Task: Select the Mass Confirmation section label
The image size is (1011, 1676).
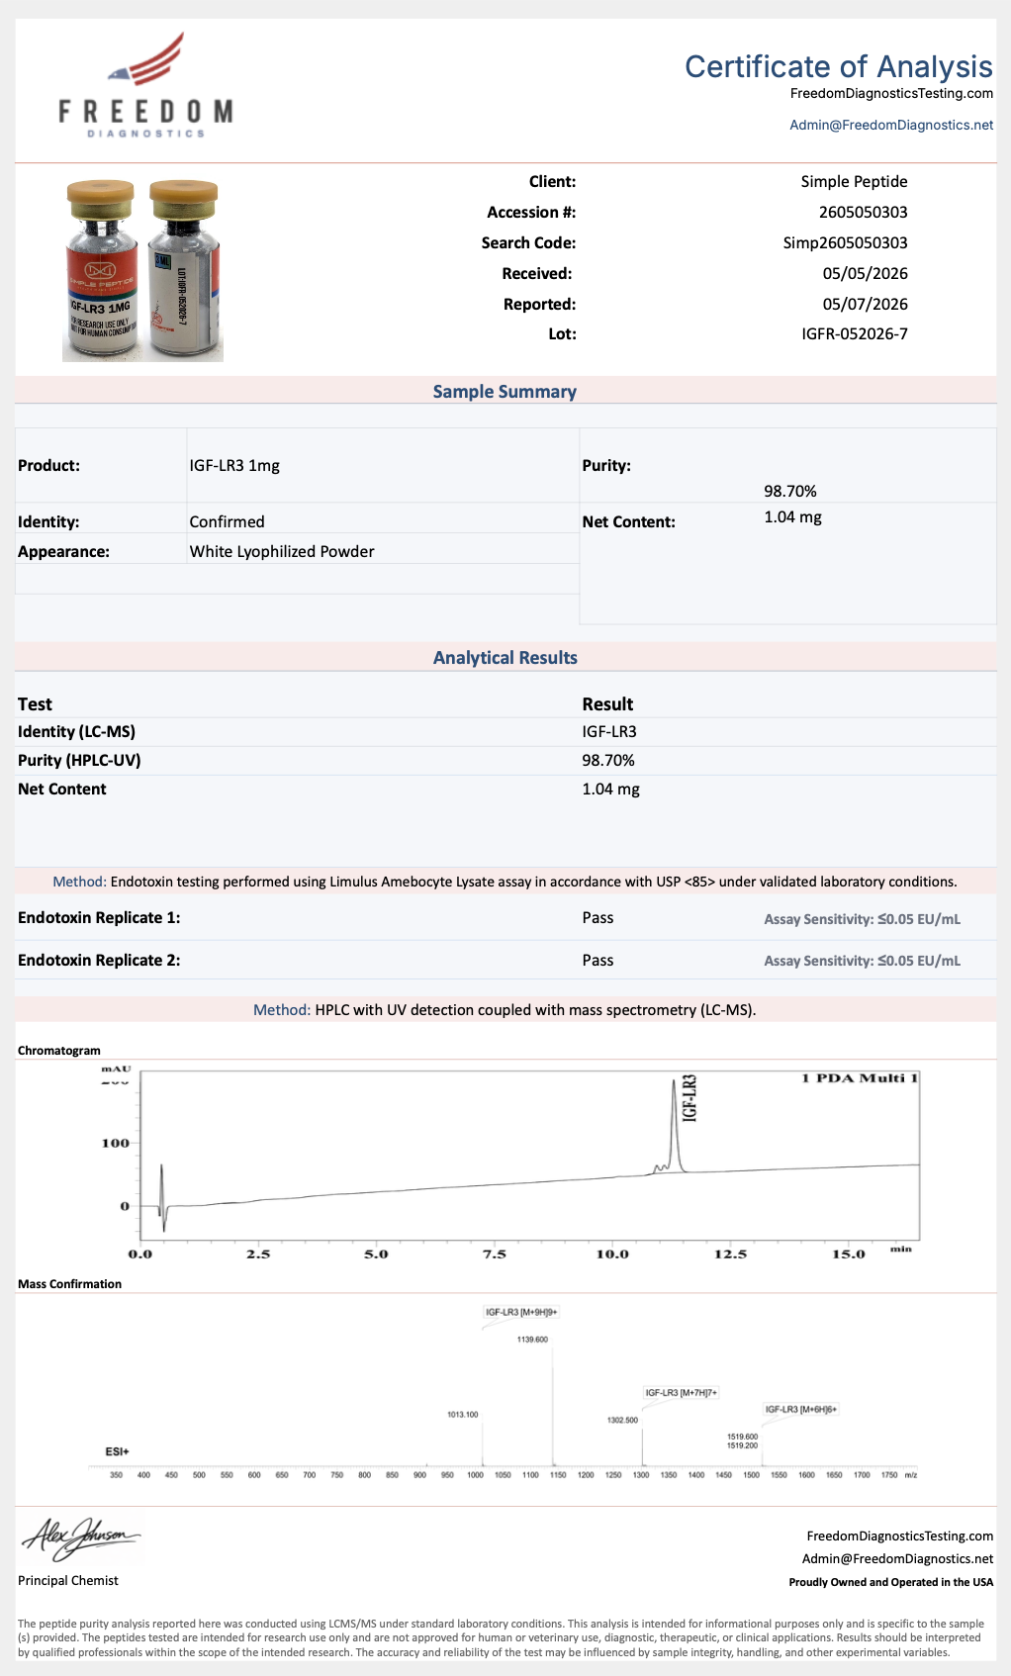Action: point(69,1284)
